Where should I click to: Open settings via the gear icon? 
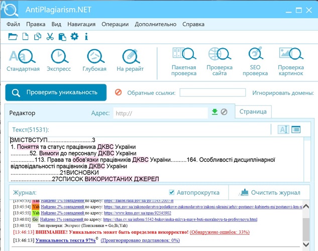pyautogui.click(x=74, y=37)
